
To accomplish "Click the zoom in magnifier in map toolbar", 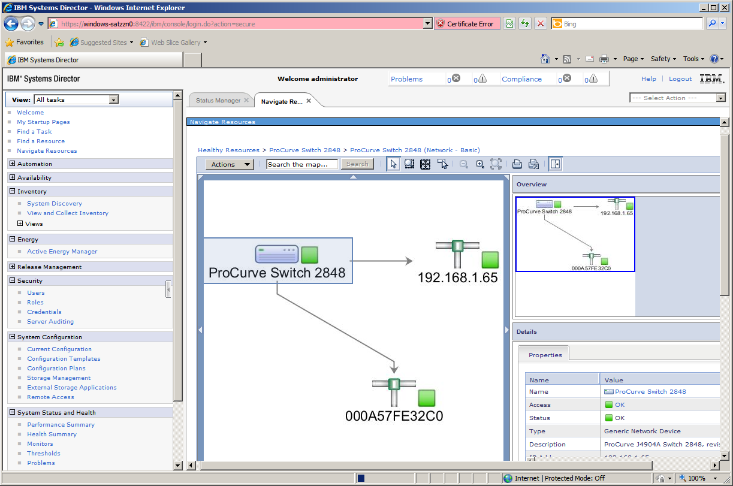I will pos(480,164).
